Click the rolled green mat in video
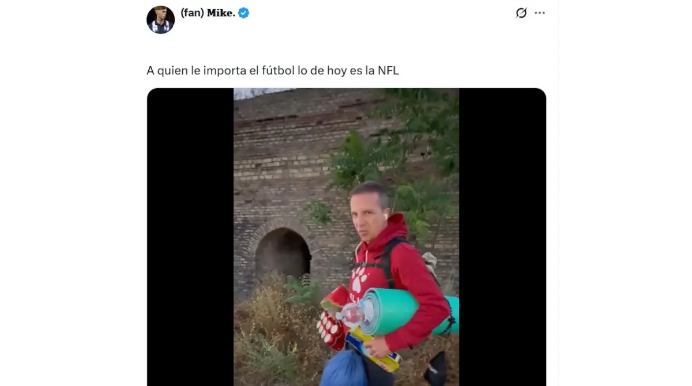The image size is (692, 386). click(409, 311)
